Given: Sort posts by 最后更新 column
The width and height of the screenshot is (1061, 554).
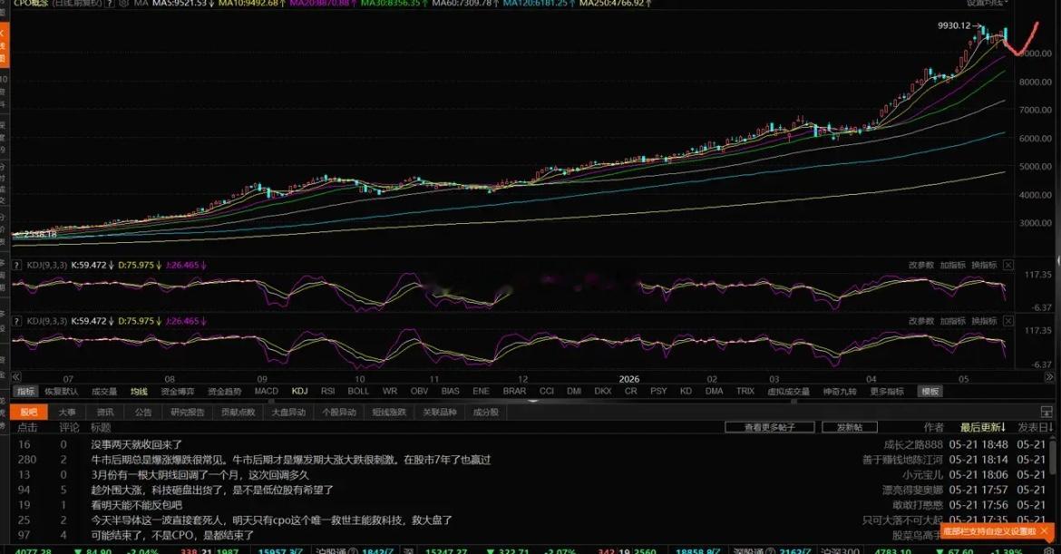Looking at the screenshot, I should coord(982,427).
